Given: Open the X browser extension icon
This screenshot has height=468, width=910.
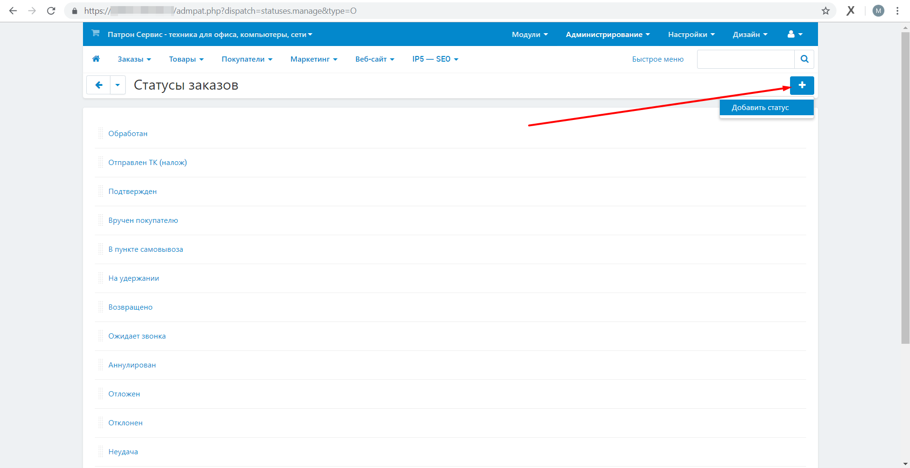Looking at the screenshot, I should click(x=851, y=10).
